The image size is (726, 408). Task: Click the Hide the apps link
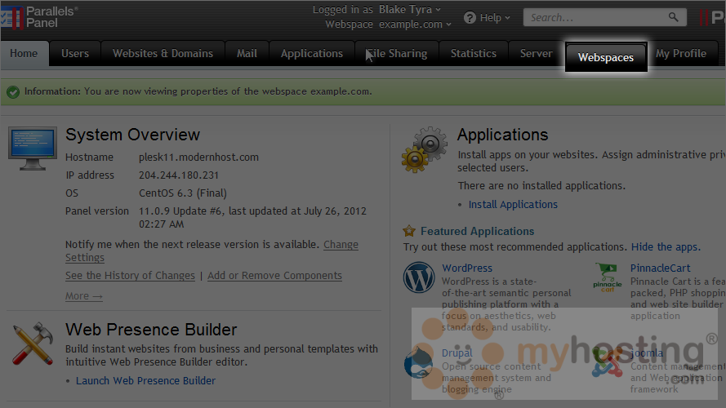pyautogui.click(x=666, y=247)
